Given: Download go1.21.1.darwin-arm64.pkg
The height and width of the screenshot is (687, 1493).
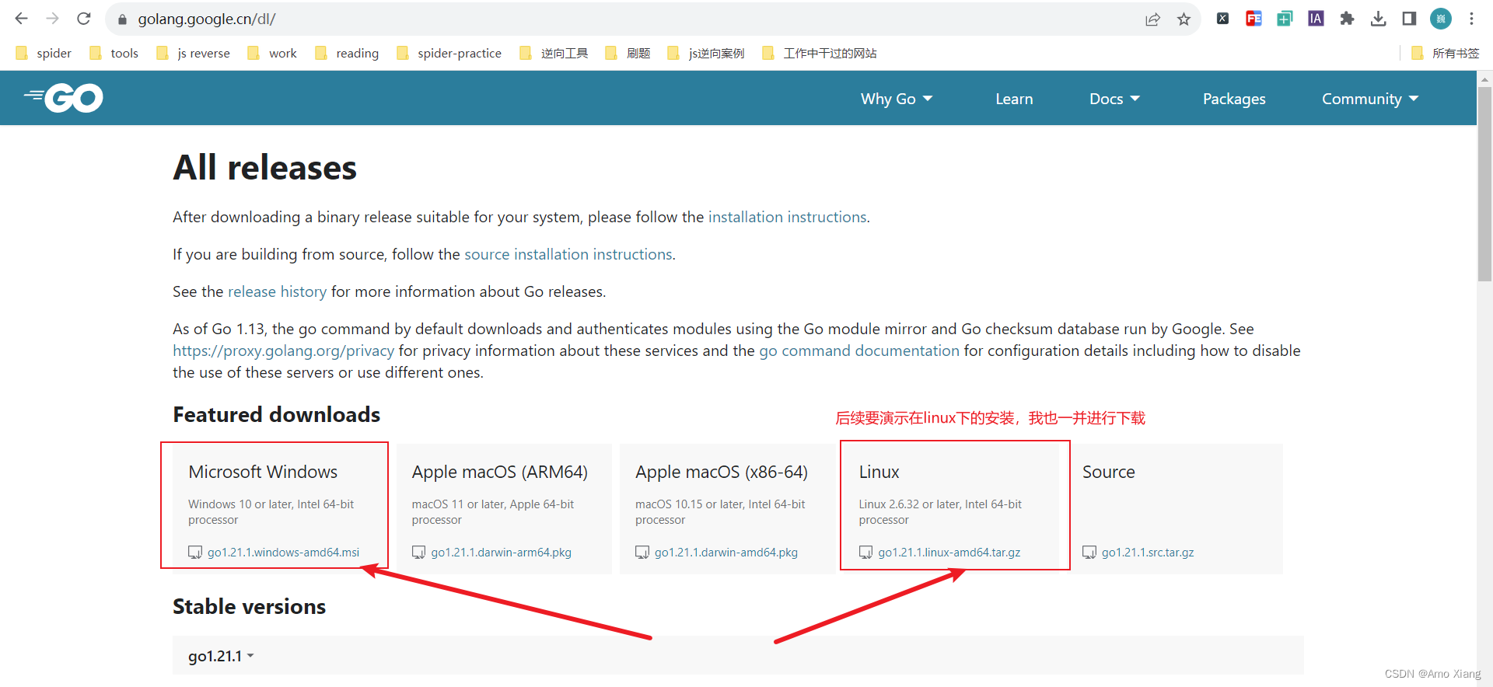Looking at the screenshot, I should [502, 553].
